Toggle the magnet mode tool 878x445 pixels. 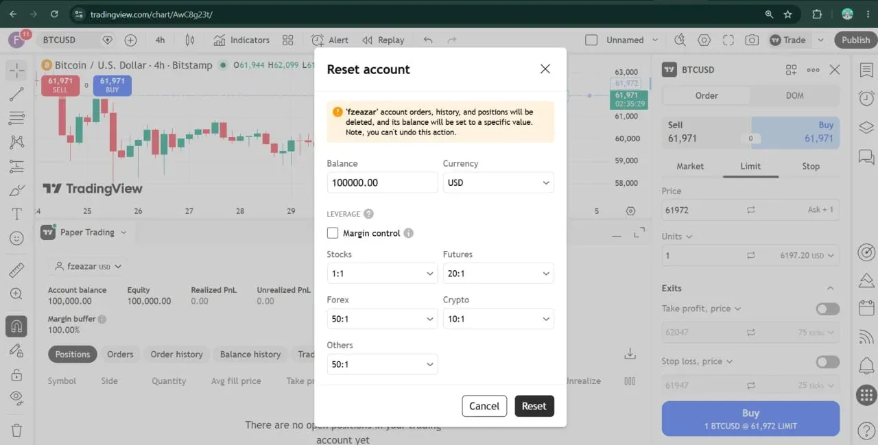pyautogui.click(x=16, y=326)
